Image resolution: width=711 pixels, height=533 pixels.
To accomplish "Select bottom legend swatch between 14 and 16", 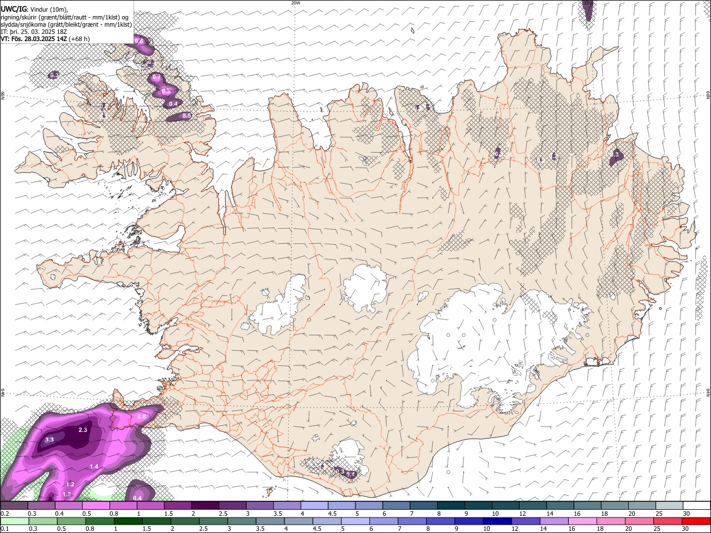I will coord(554,521).
